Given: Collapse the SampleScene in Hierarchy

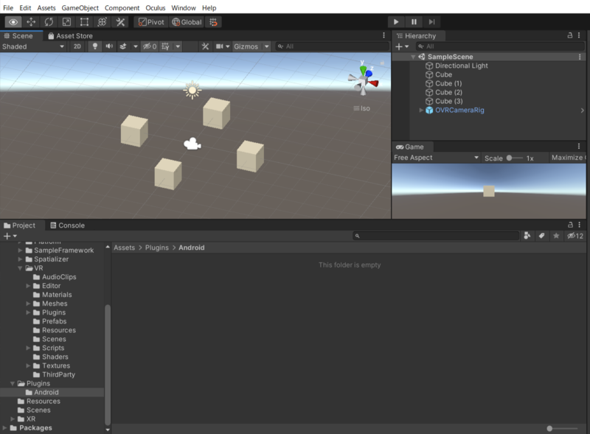Looking at the screenshot, I should [x=413, y=57].
